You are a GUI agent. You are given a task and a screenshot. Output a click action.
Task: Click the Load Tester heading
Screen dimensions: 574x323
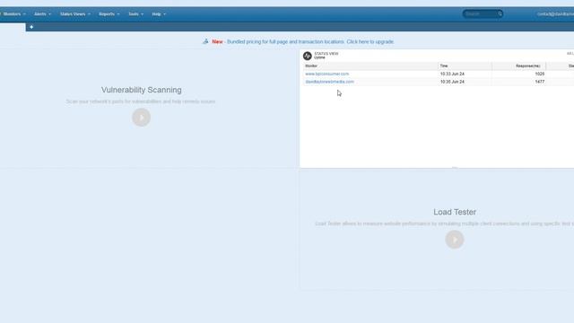coord(455,212)
